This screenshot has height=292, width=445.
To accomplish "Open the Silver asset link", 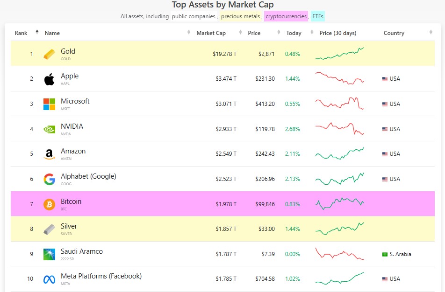I will click(x=69, y=226).
